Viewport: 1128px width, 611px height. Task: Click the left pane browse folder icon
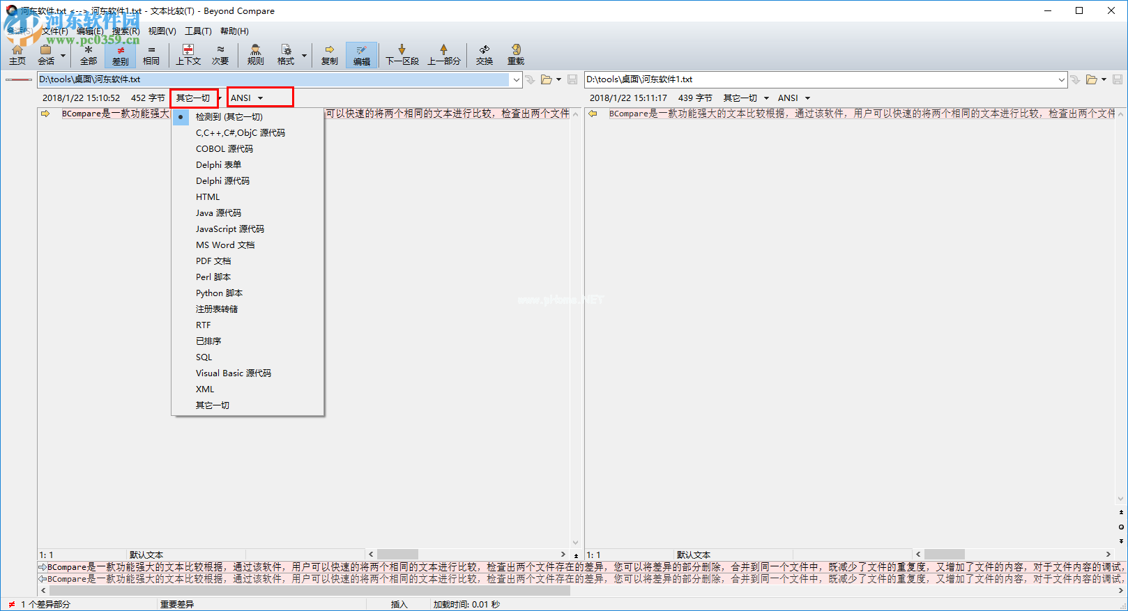coord(547,79)
